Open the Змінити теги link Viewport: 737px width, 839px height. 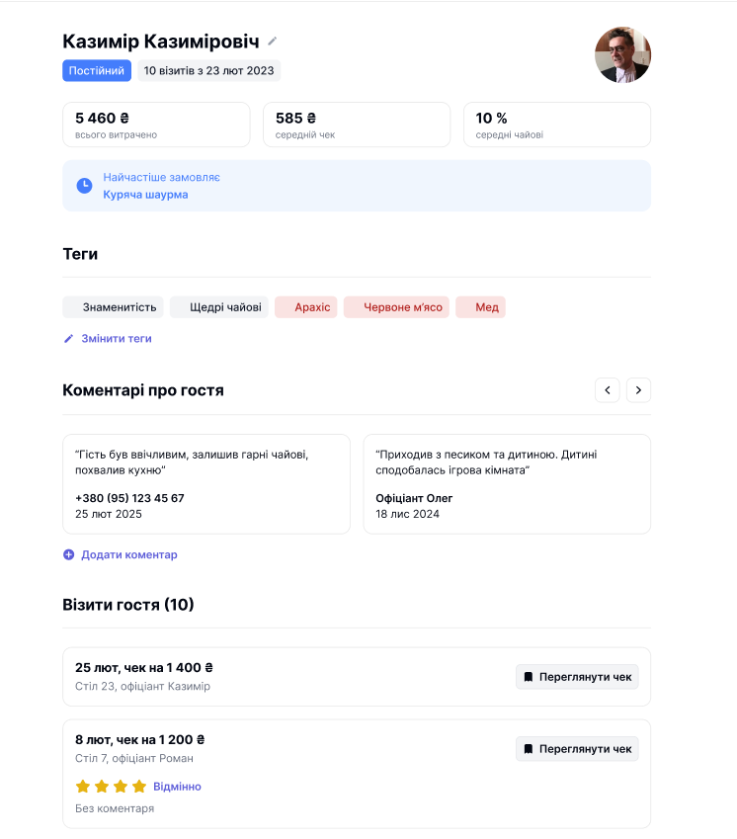click(117, 339)
